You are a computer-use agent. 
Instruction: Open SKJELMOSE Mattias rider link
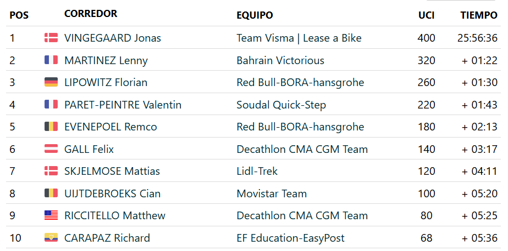pos(112,171)
